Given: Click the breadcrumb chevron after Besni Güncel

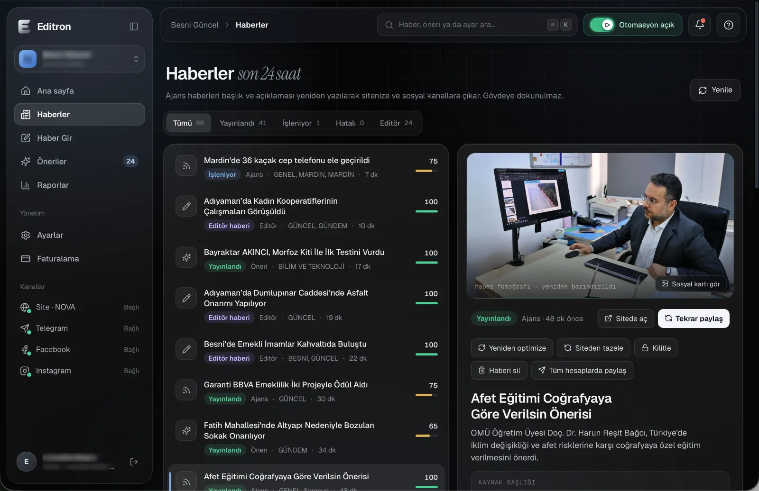Looking at the screenshot, I should coord(227,25).
